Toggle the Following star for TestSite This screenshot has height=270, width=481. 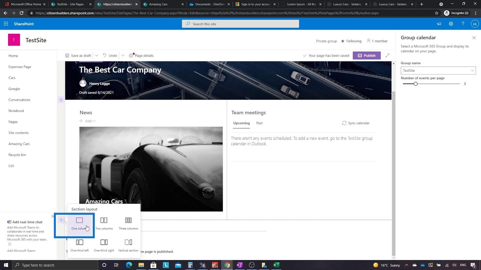coord(343,41)
